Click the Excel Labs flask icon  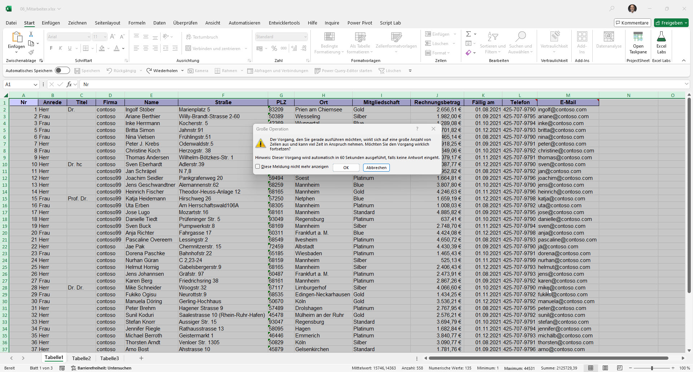click(x=661, y=37)
